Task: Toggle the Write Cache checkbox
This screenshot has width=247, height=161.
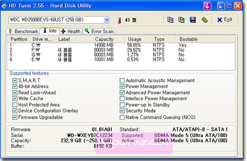Action: (15, 99)
